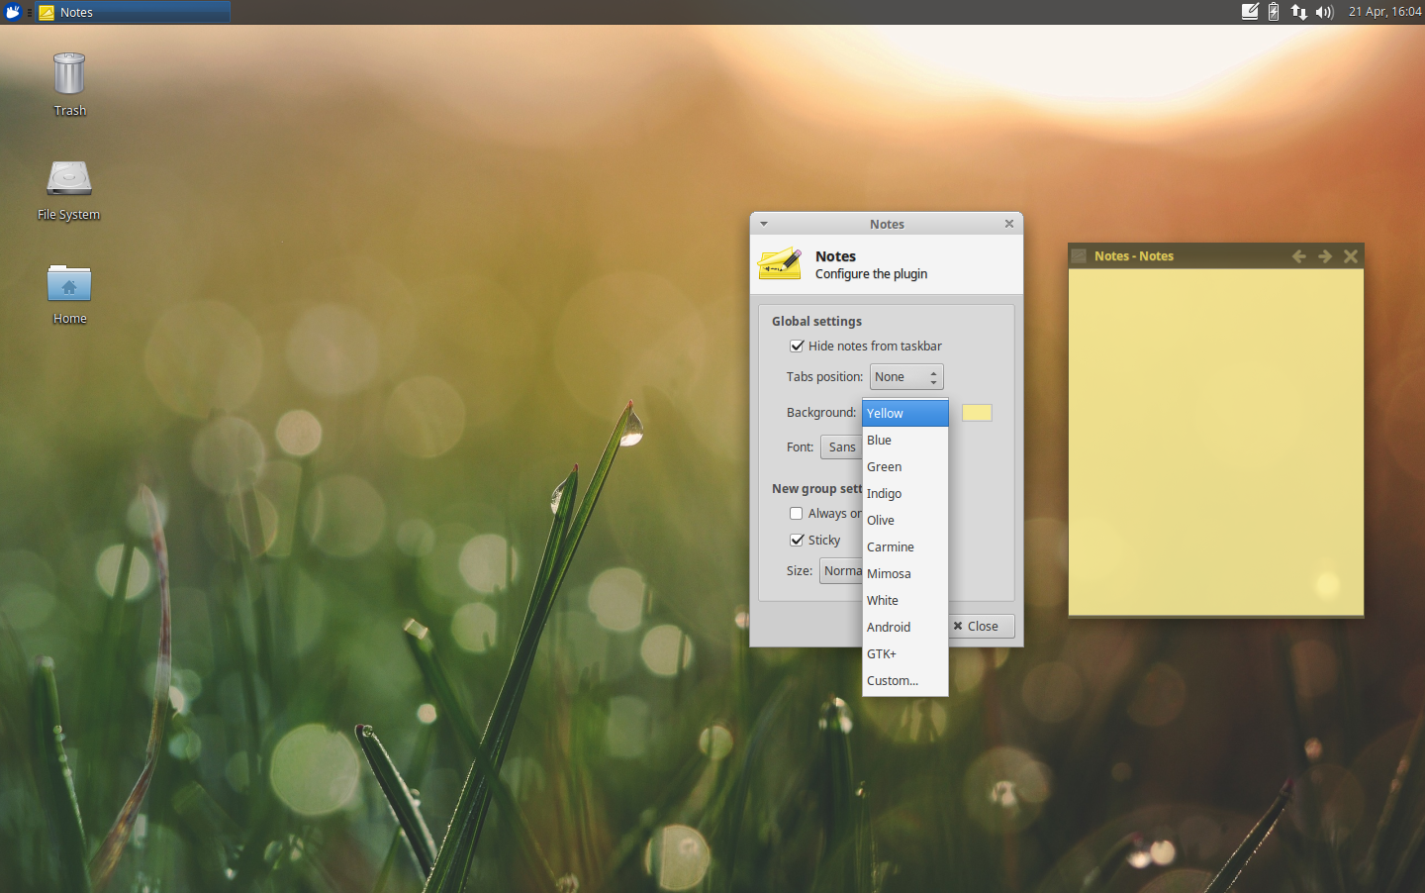Go to previous note using the left arrow
The height and width of the screenshot is (893, 1425).
click(x=1299, y=255)
